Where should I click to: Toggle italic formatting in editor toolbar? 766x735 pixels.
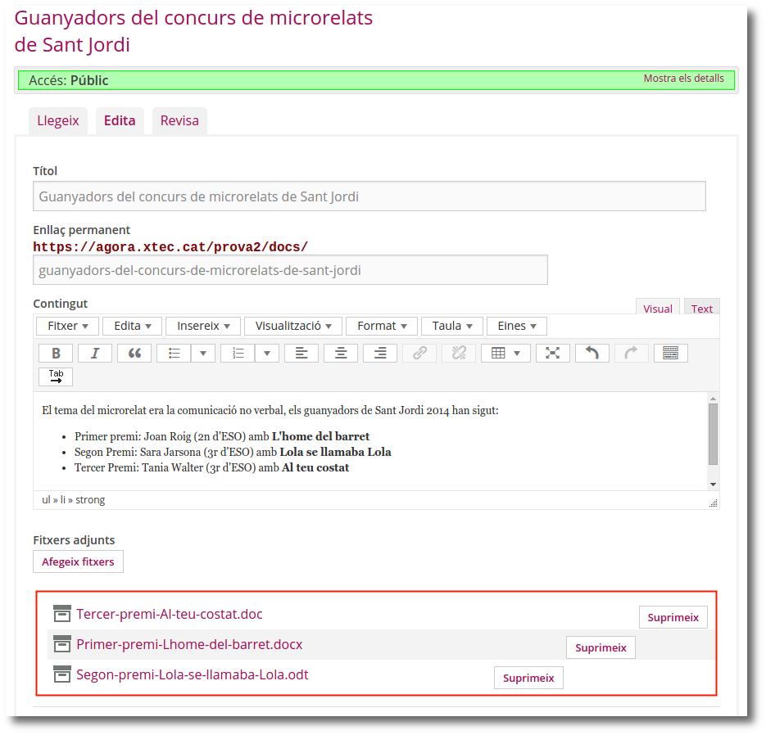(x=95, y=353)
